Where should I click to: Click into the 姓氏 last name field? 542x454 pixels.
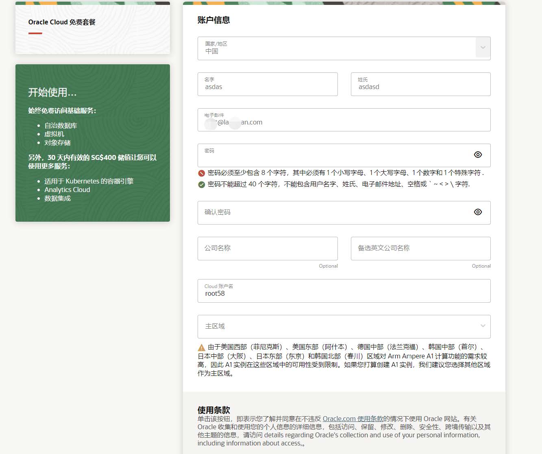click(x=421, y=84)
